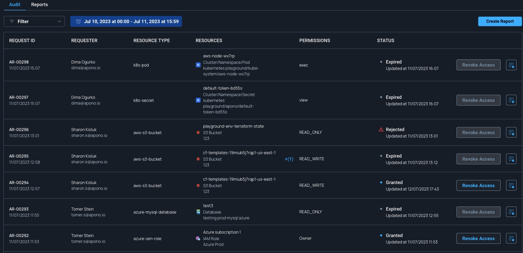Open details icon for request AR-00294
The height and width of the screenshot is (253, 523).
(511, 185)
